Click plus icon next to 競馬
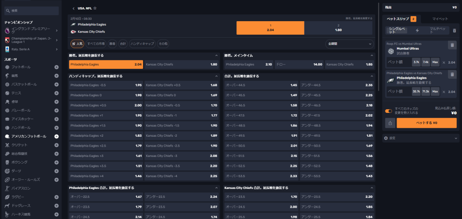This screenshot has width=462, height=219. tap(56, 76)
